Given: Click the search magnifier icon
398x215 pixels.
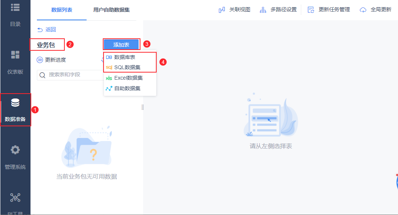Looking at the screenshot, I should point(43,75).
